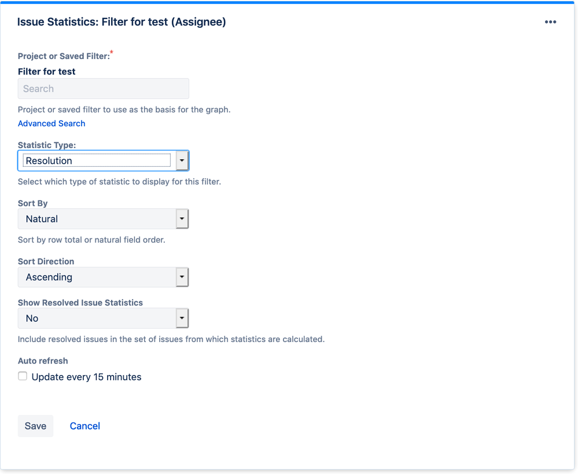Cancel the gadget configuration

(x=85, y=426)
